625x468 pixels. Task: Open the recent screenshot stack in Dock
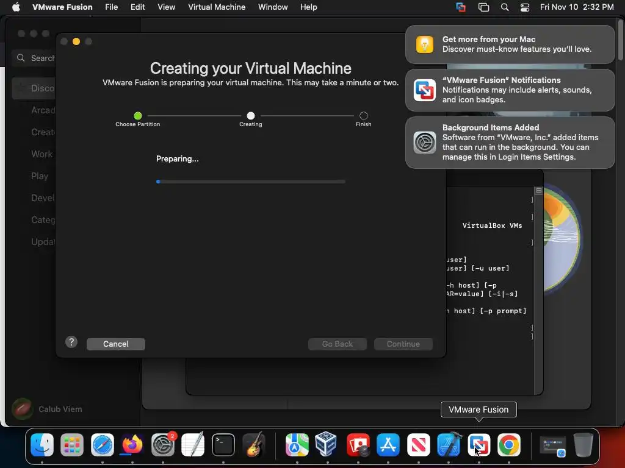pos(553,446)
